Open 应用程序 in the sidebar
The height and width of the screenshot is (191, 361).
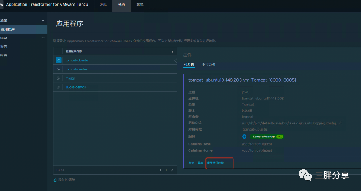pos(23,29)
